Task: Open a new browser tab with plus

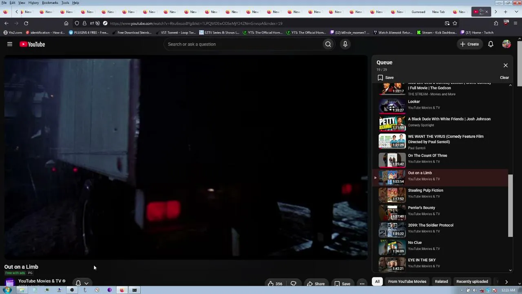Action: (506, 12)
